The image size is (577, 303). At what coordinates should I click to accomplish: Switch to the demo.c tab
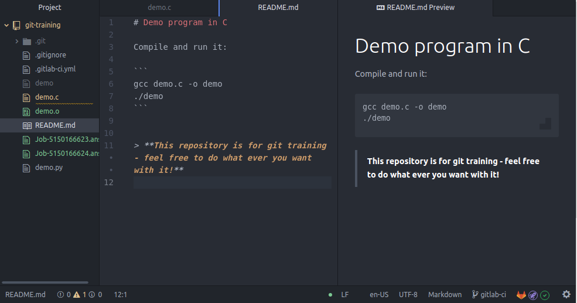point(159,8)
